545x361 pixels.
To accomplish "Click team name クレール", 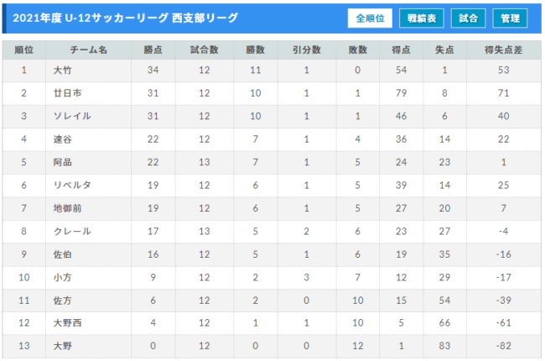I will 72,231.
